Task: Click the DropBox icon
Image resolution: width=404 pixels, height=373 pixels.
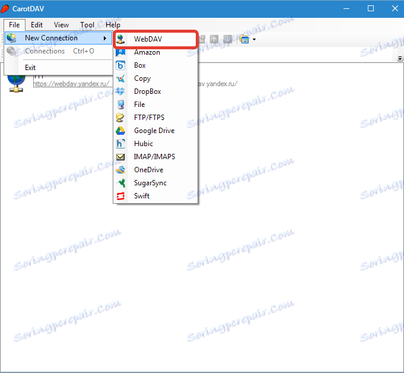Action: pyautogui.click(x=120, y=91)
